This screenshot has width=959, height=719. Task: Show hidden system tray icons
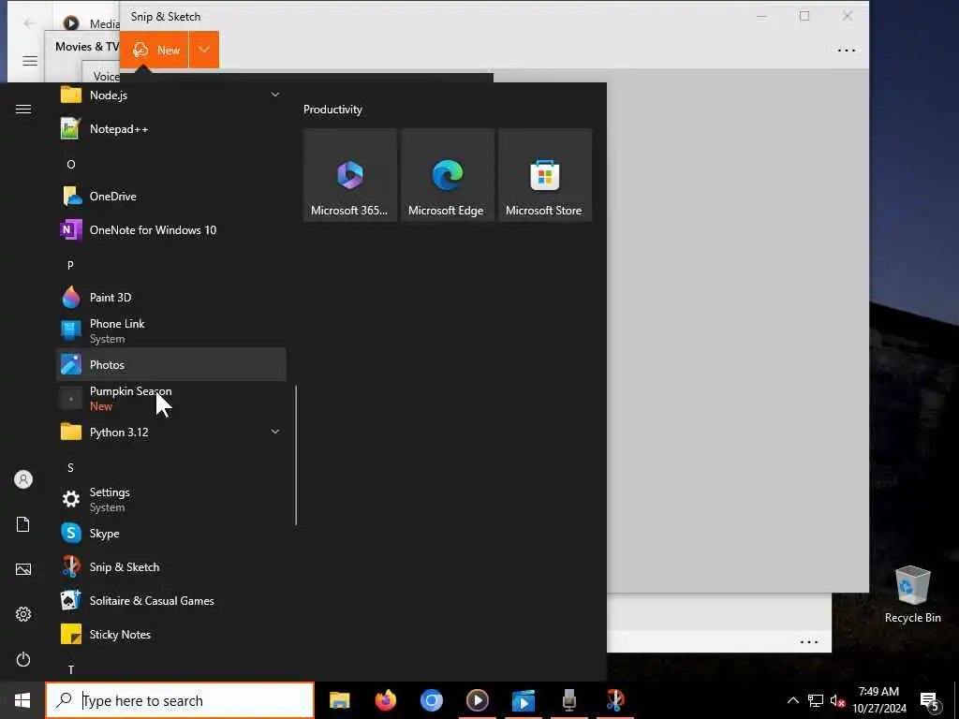click(792, 700)
